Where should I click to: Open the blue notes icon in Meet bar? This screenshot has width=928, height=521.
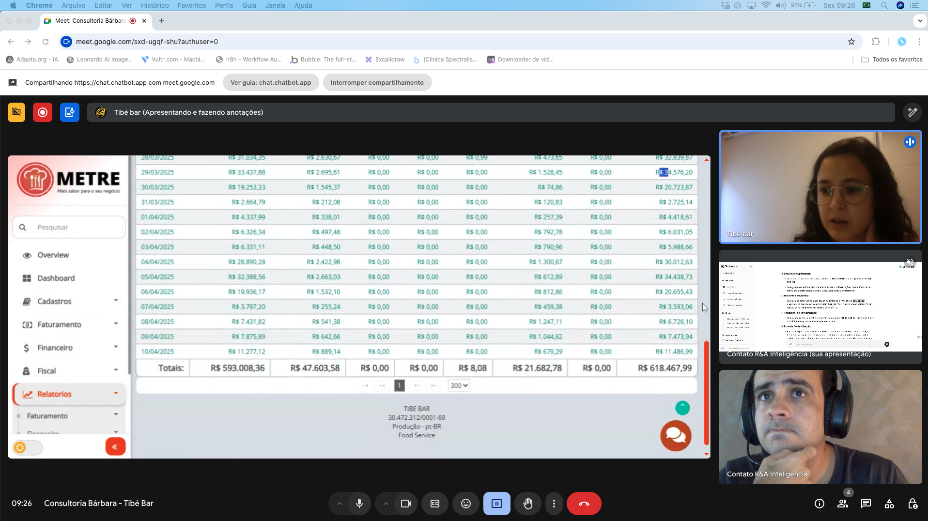[70, 112]
